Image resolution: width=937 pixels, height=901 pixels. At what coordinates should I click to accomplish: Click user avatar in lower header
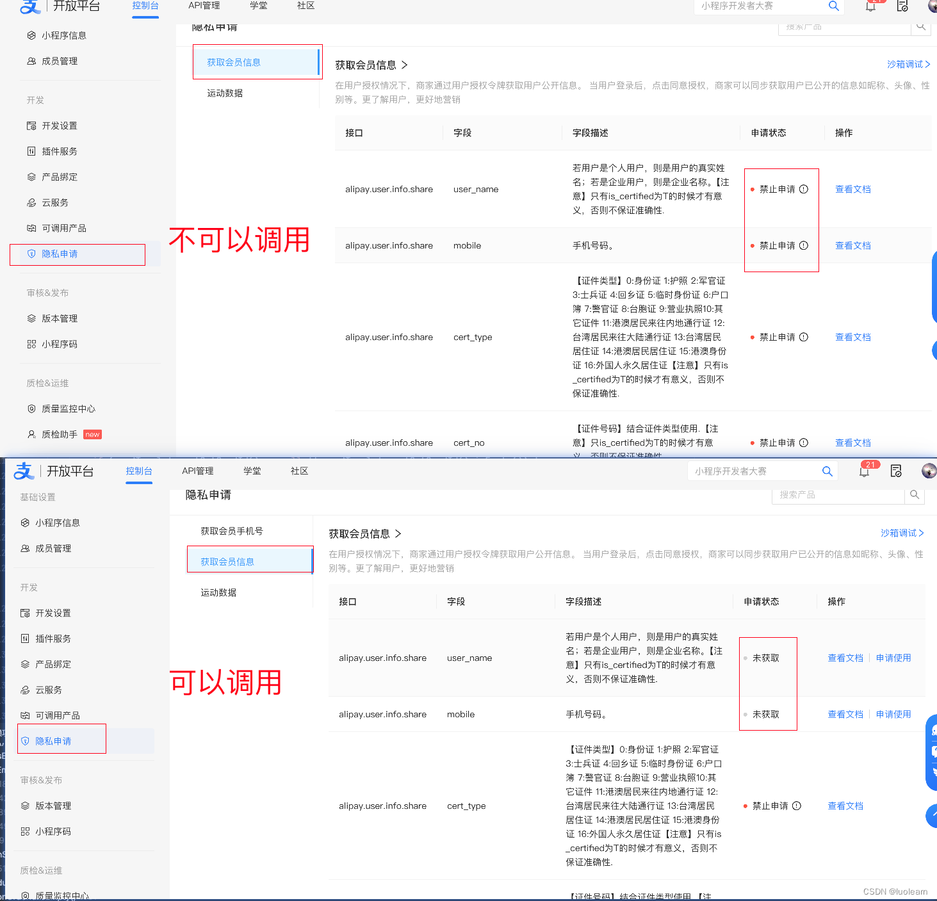tap(929, 471)
